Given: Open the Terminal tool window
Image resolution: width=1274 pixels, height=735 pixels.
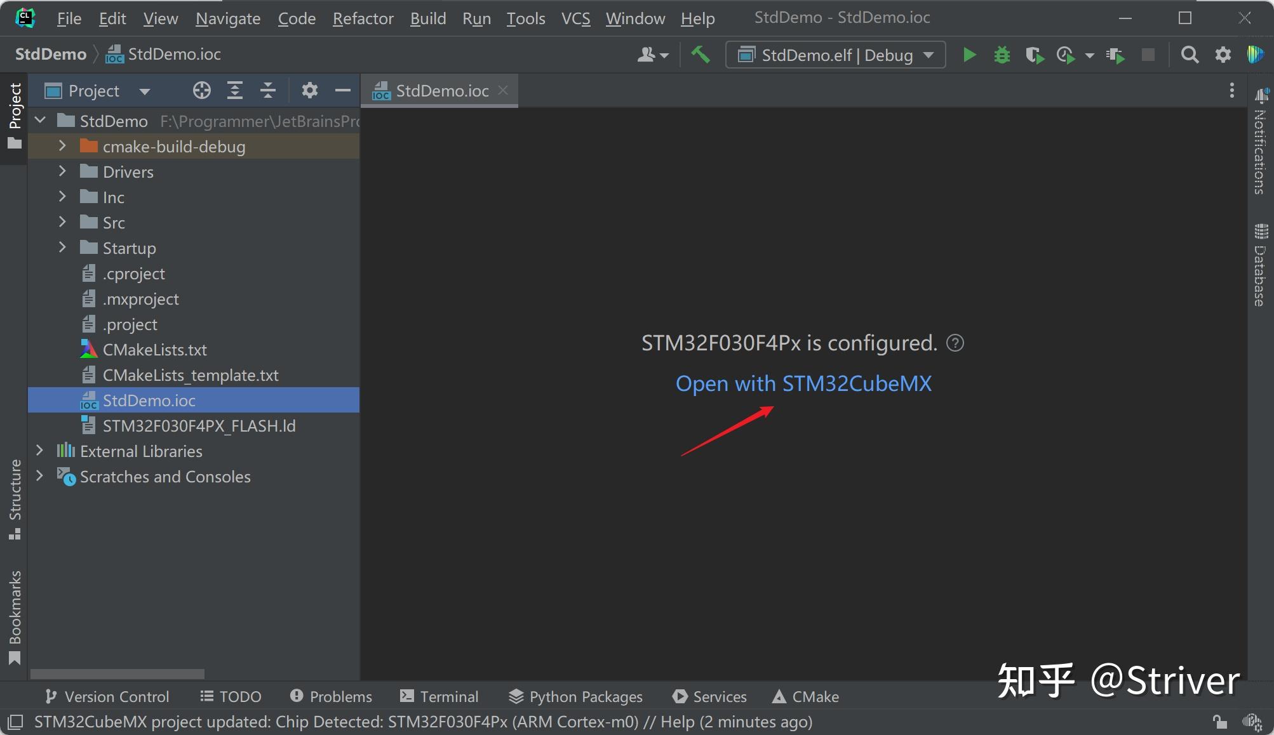Looking at the screenshot, I should (439, 696).
